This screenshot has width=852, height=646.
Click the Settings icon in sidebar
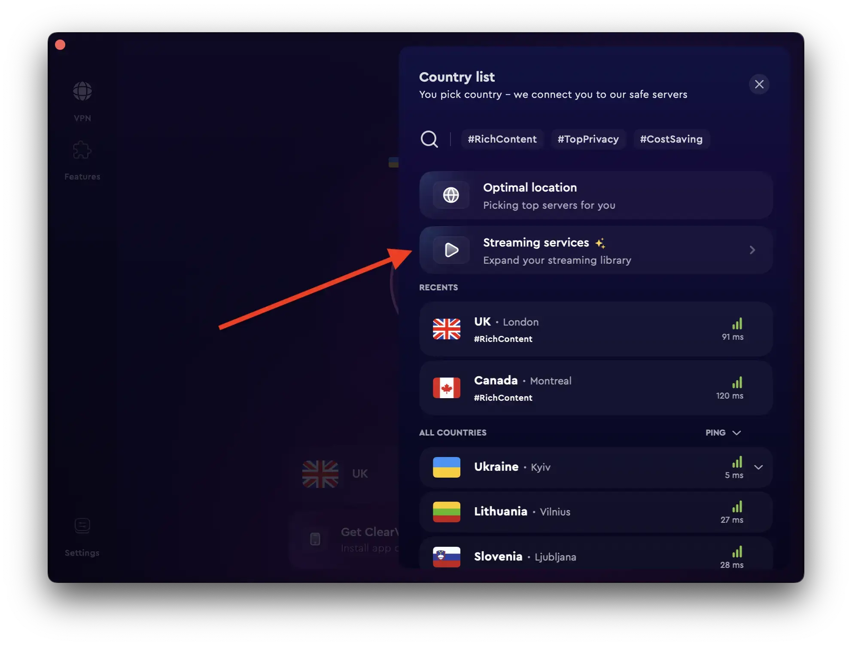pyautogui.click(x=82, y=526)
